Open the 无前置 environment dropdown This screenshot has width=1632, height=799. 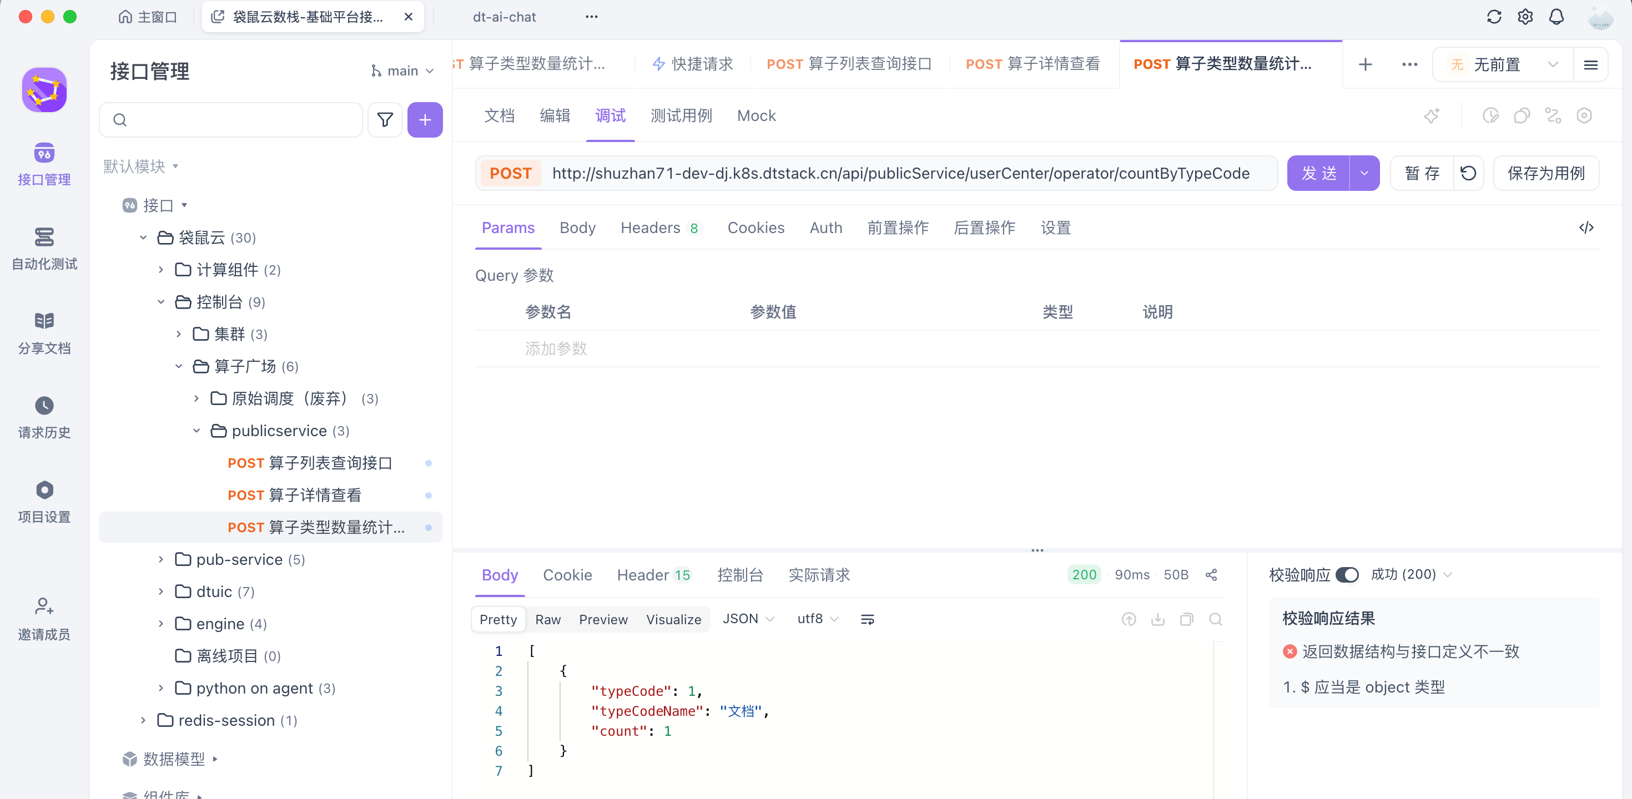point(1502,64)
